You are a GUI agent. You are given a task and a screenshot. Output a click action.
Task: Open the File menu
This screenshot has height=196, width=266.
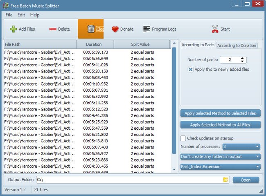[x=9, y=15]
